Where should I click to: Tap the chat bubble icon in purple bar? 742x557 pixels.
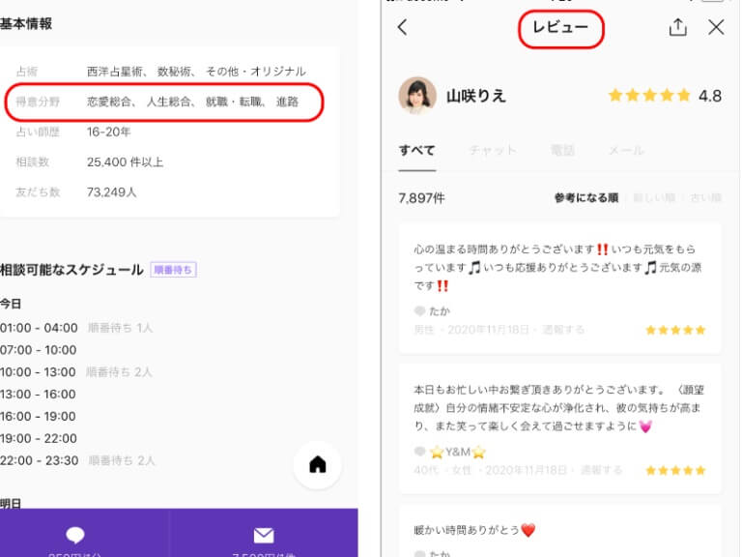(75, 535)
